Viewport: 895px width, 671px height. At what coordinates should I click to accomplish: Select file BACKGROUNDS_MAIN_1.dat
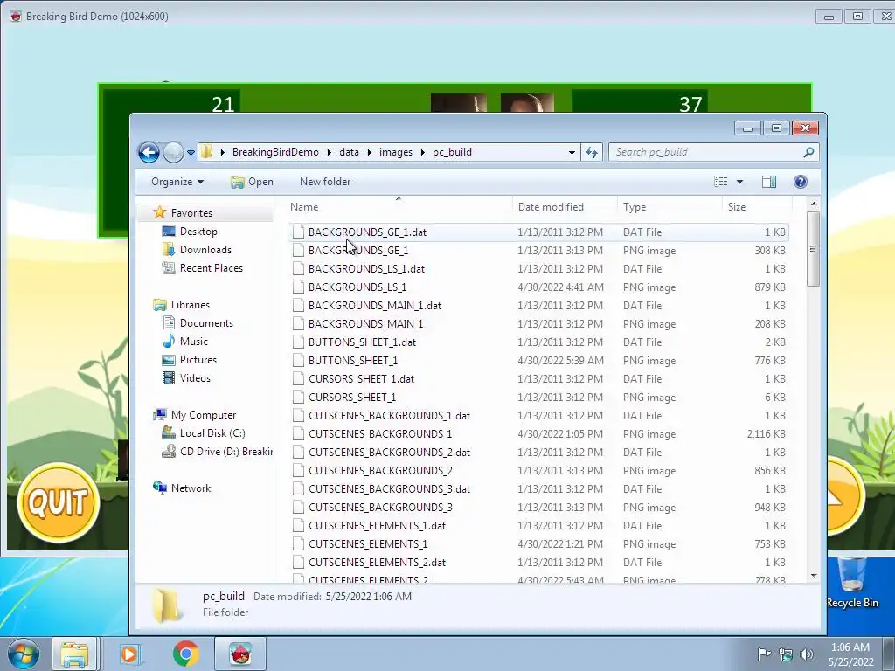click(x=374, y=305)
